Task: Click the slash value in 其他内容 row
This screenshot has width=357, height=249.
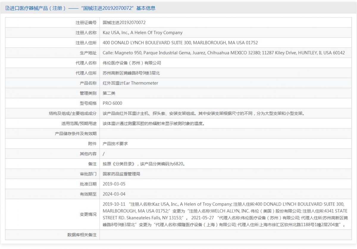Action: [x=104, y=154]
